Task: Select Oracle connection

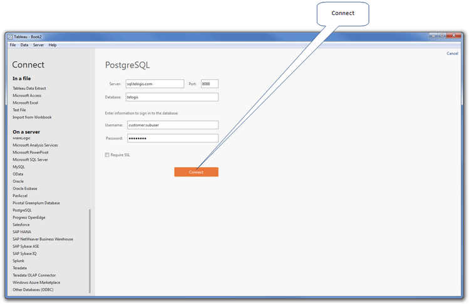Action: tap(18, 181)
